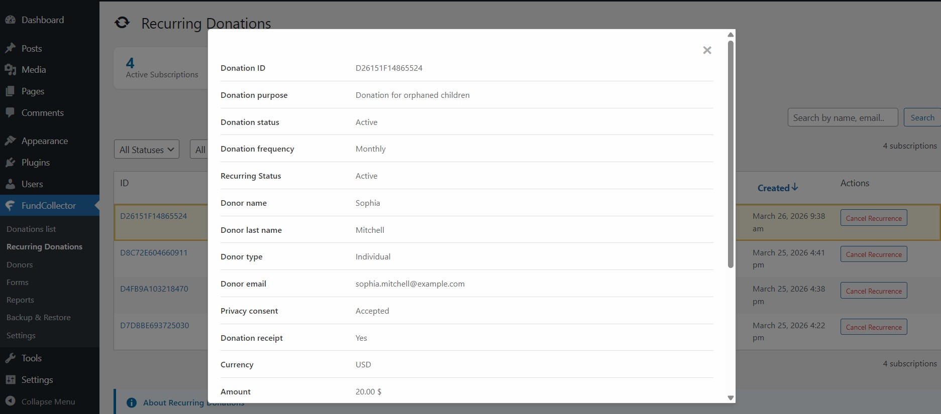This screenshot has width=941, height=414.
Task: Open the Reports submenu item
Action: click(x=20, y=300)
